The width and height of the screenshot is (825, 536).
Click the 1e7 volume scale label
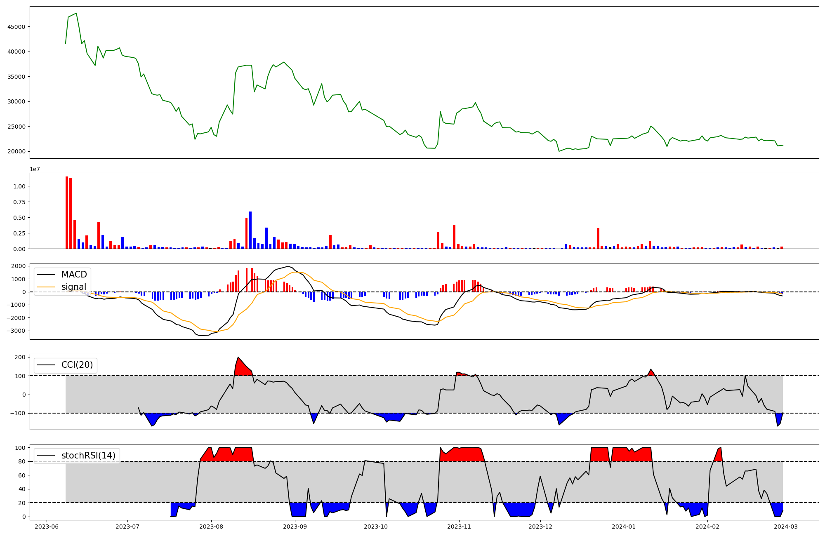[x=35, y=169]
